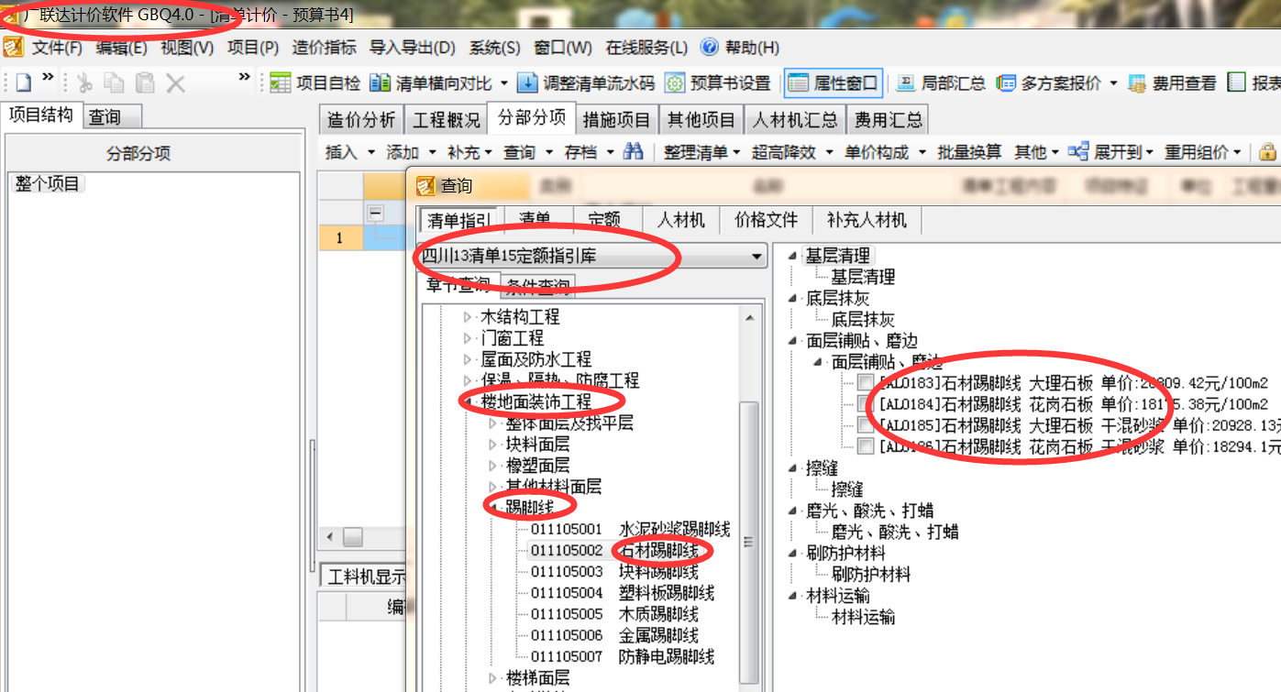Image resolution: width=1281 pixels, height=692 pixels.
Task: Click the 帮助 help icon
Action: pyautogui.click(x=710, y=48)
